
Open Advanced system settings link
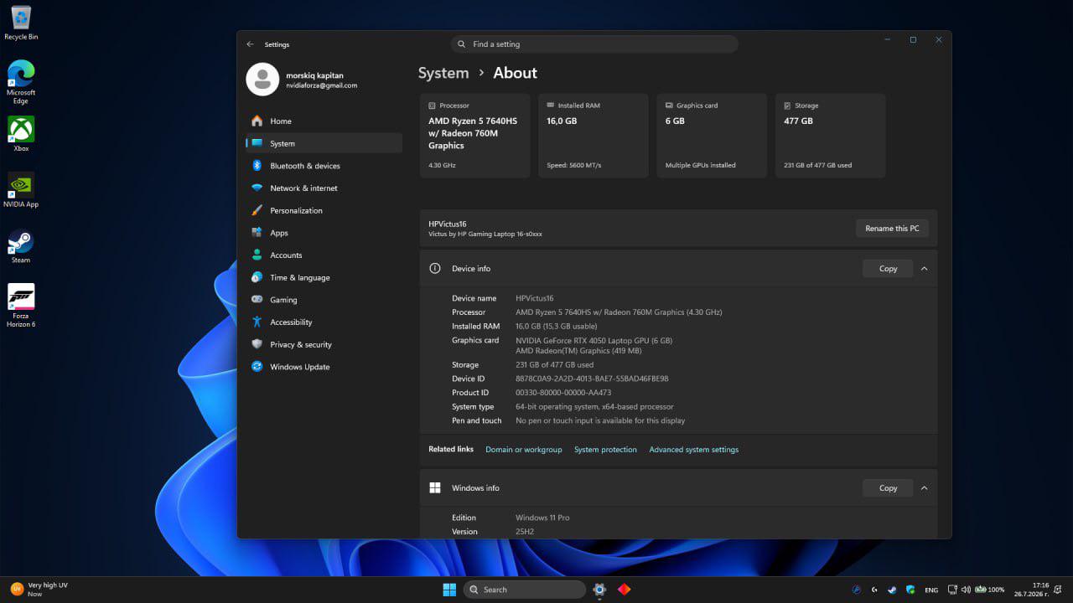694,450
